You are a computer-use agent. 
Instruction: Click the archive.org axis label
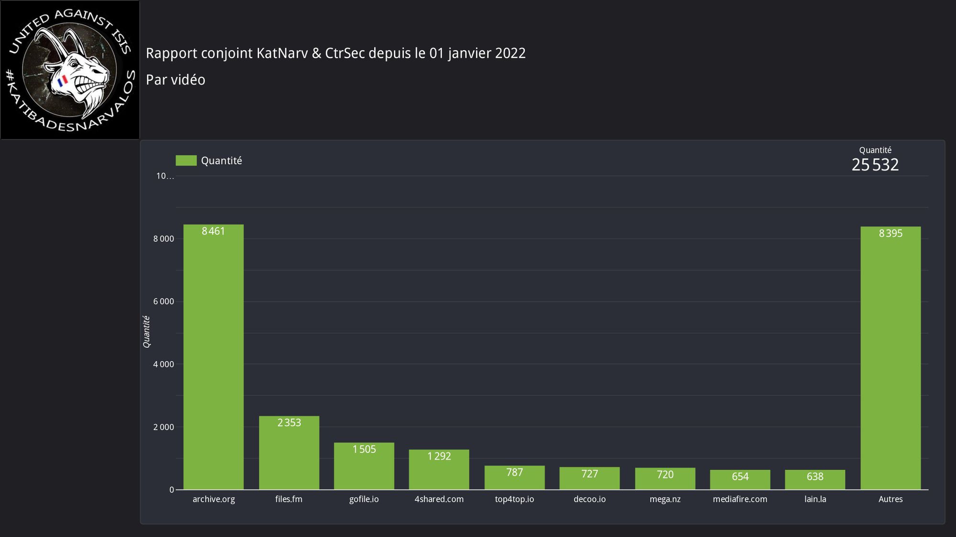[214, 499]
